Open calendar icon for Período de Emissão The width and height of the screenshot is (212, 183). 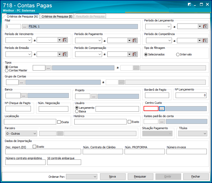coord(65,54)
